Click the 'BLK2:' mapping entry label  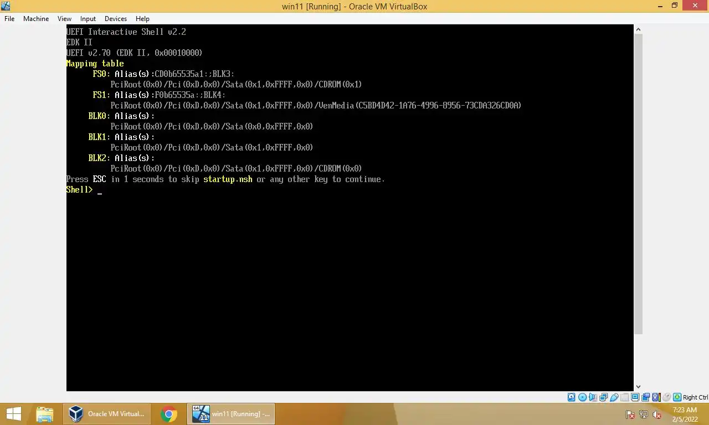coord(99,158)
